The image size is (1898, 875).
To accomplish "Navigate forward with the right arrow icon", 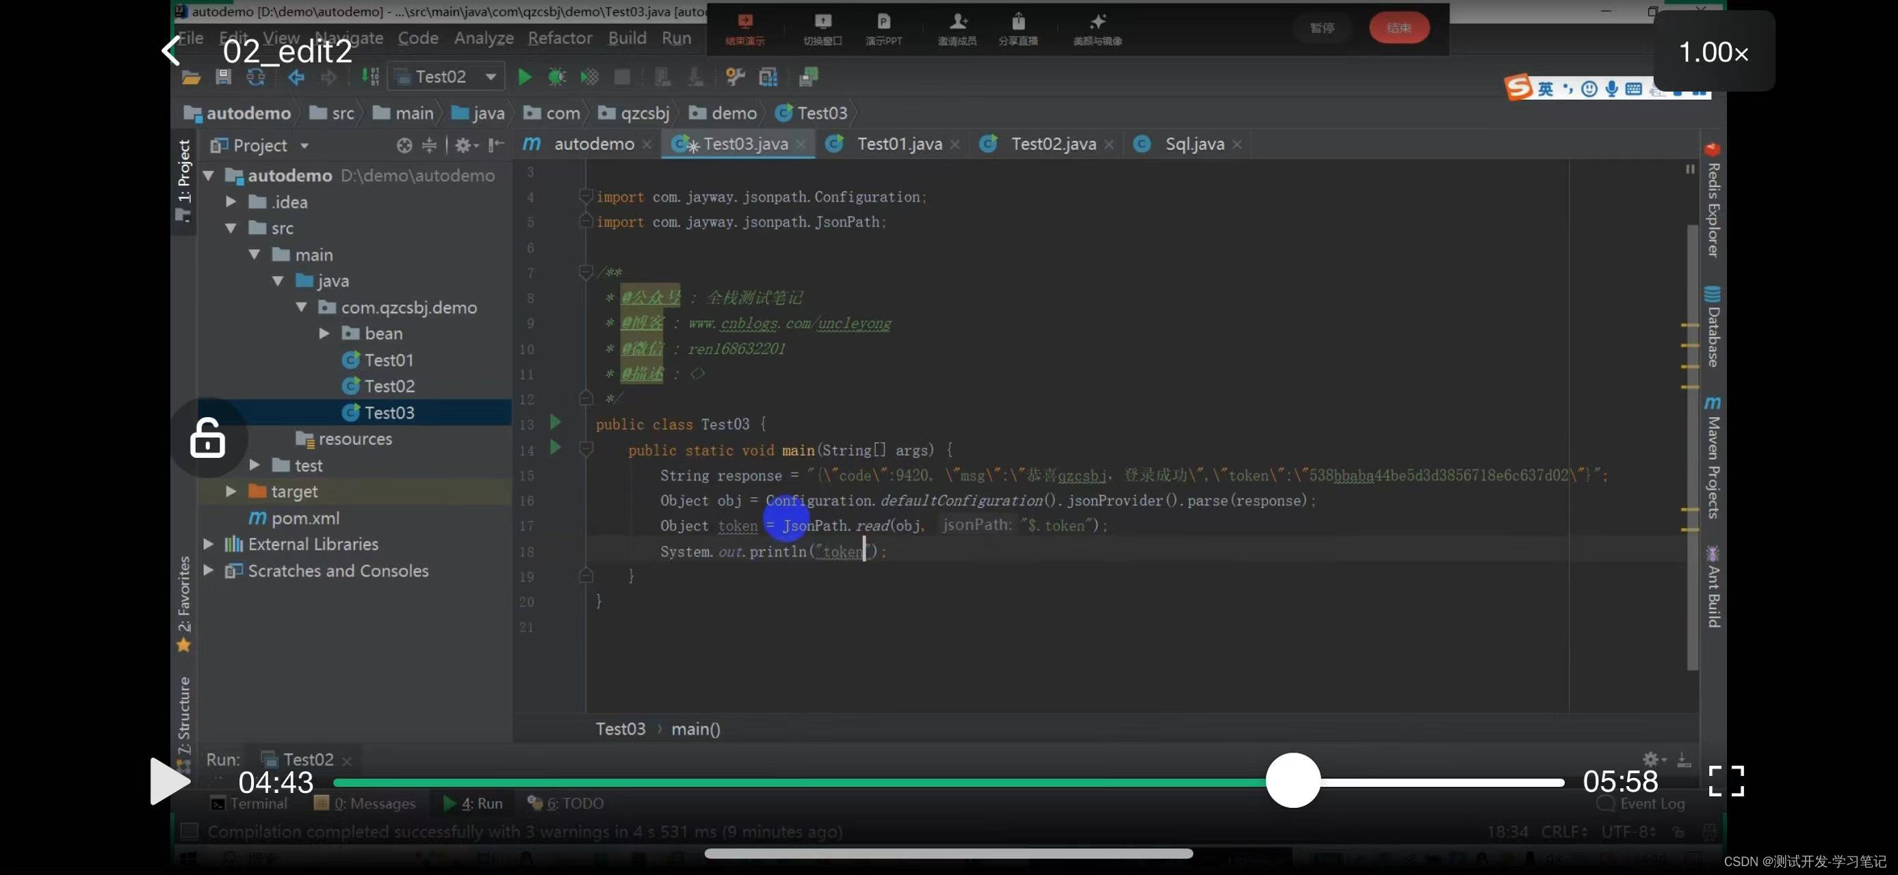I will pos(328,77).
